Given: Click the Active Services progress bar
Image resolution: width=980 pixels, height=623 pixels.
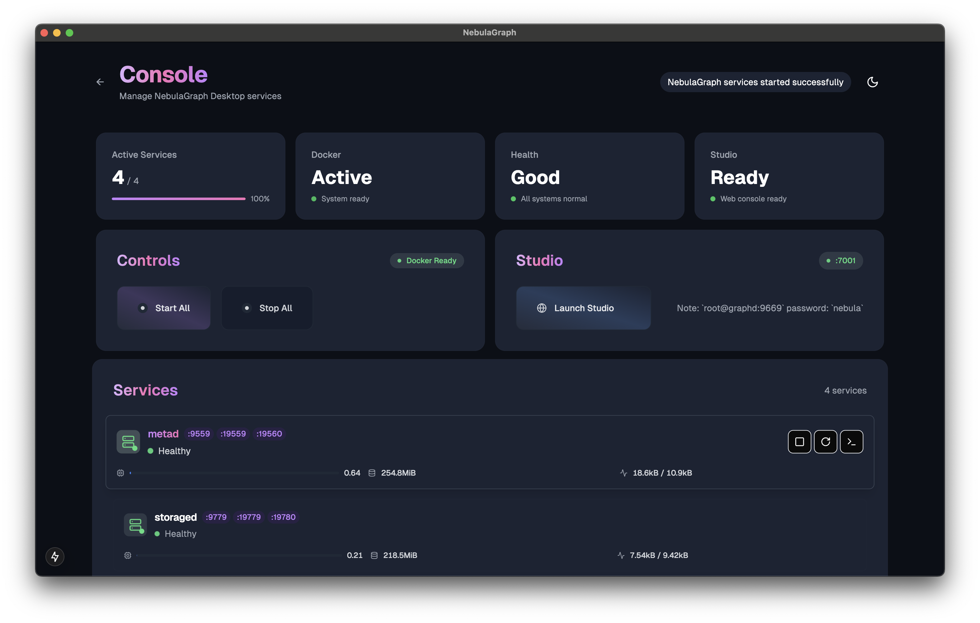Looking at the screenshot, I should pos(179,199).
